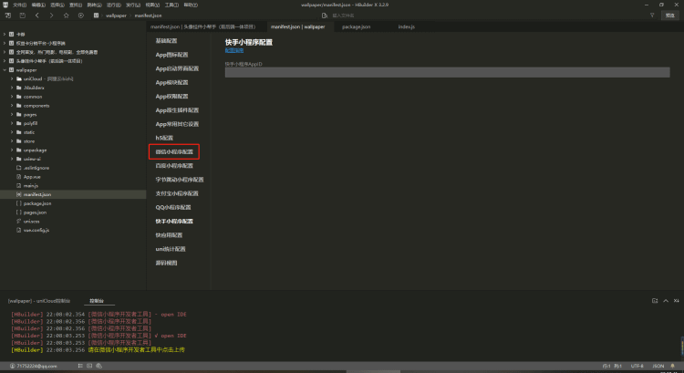Switch to package.json editor tab
This screenshot has width=684, height=373.
356,26
